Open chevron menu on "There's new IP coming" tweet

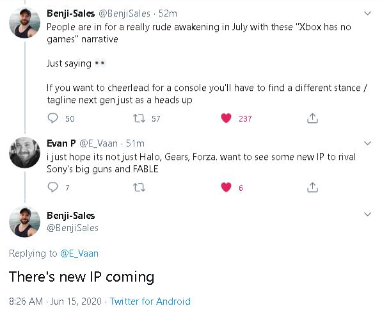pyautogui.click(x=367, y=214)
